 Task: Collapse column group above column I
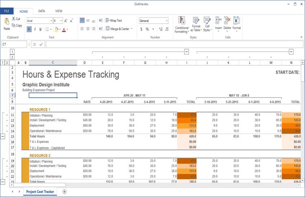pos(187,52)
